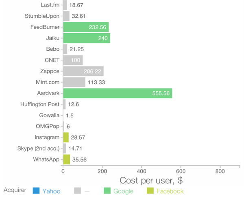244x198 pixels.
Task: Click the Aardvark 555.56 bar
Action: pos(118,93)
